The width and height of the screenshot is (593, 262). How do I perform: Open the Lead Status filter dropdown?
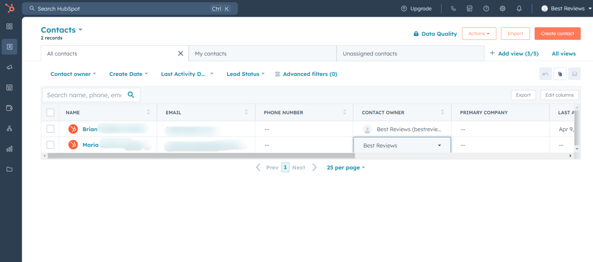[x=246, y=74]
